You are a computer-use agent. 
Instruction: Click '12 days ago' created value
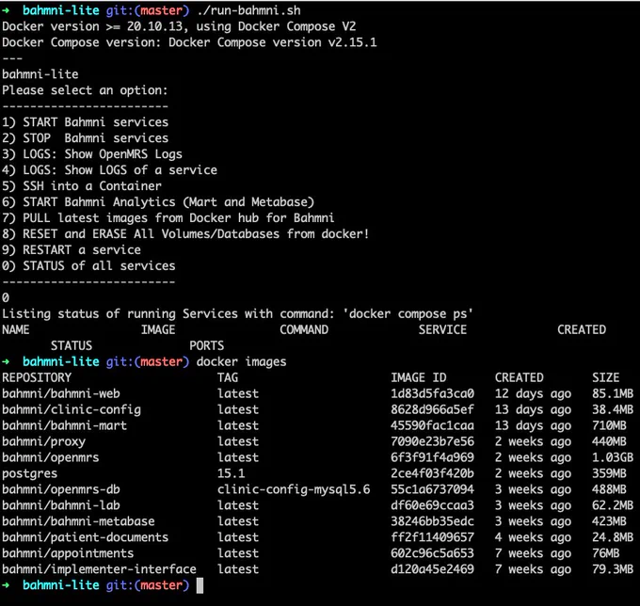click(x=533, y=393)
